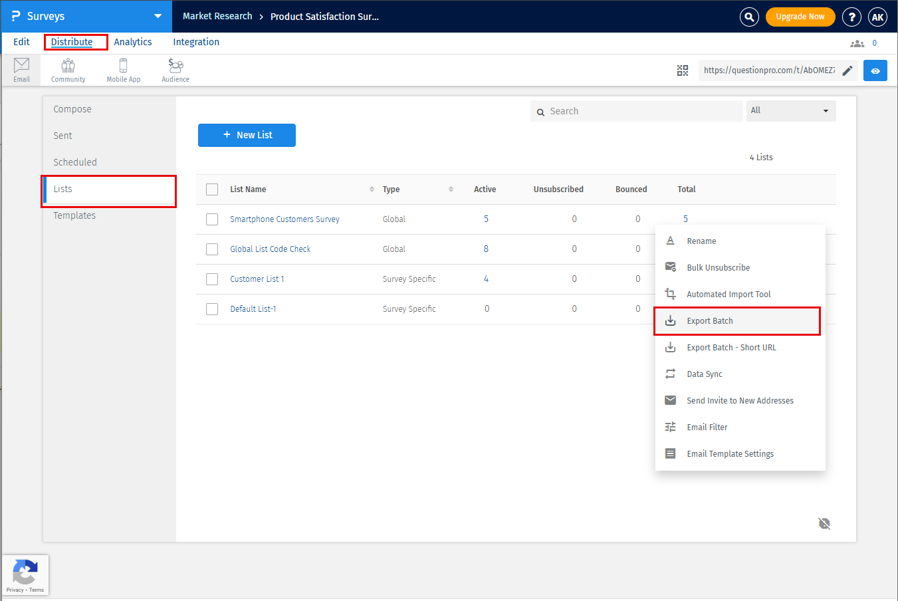The image size is (898, 601).
Task: Open the Audience purchase icon
Action: (x=175, y=69)
